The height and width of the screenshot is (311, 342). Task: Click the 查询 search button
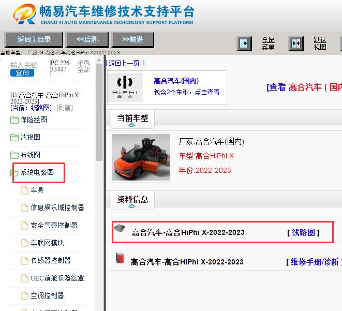coord(22,72)
